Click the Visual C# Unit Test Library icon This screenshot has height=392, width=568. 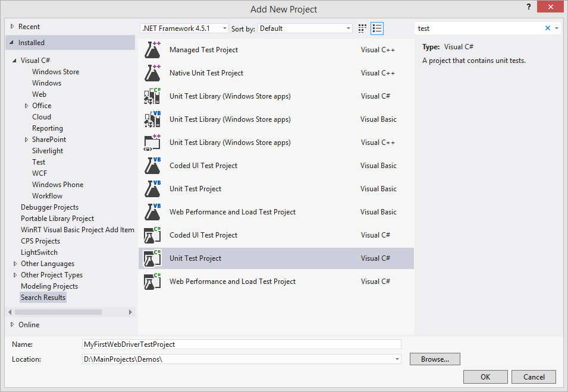(x=152, y=96)
